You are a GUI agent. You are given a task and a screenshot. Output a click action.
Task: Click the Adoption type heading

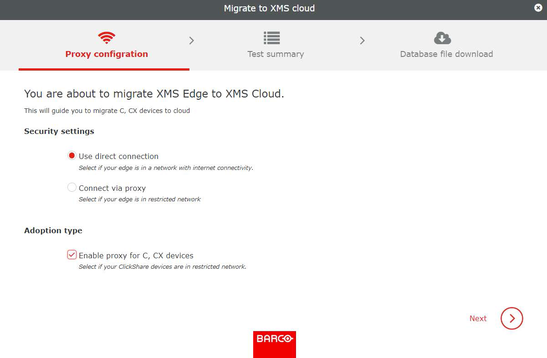(53, 230)
